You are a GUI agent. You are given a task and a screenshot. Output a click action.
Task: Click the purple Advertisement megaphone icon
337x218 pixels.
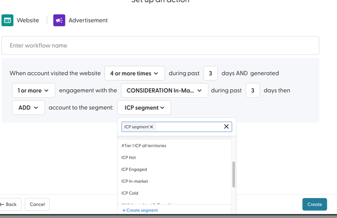pyautogui.click(x=59, y=21)
